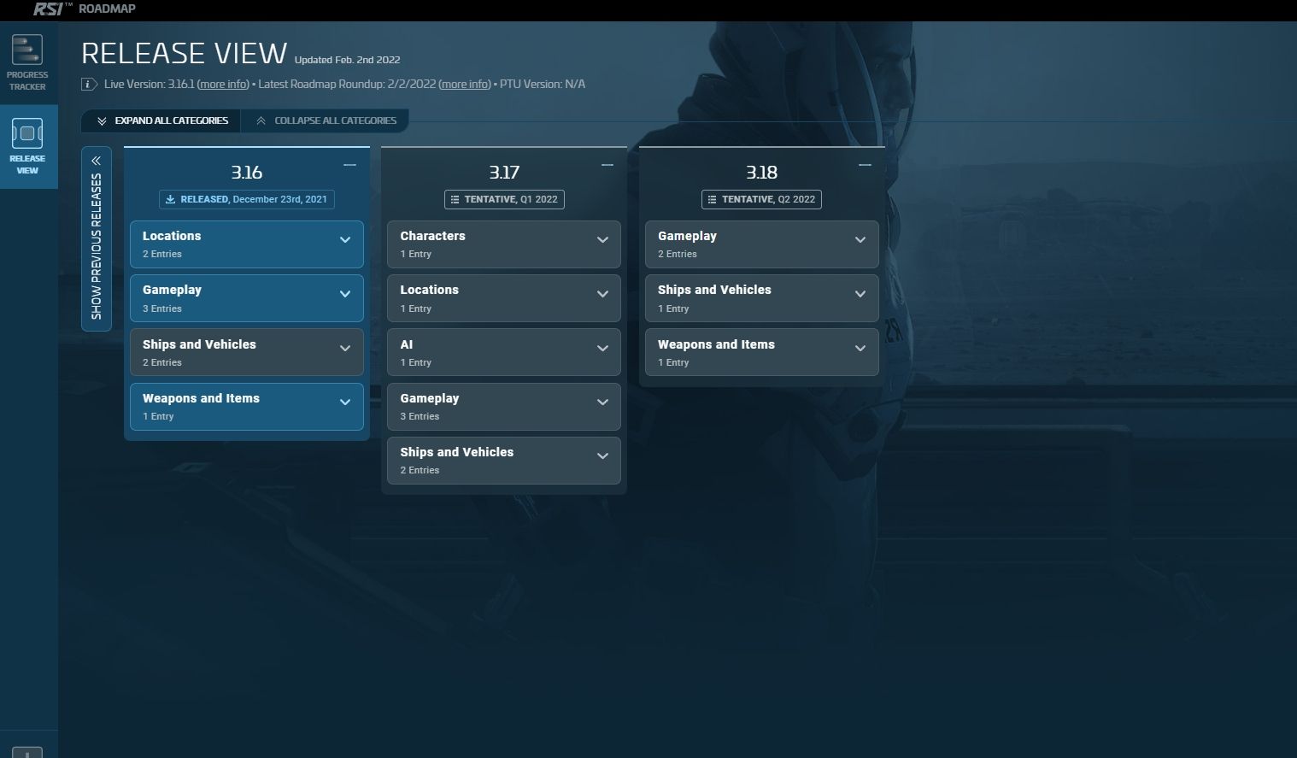Click the Tentative Q1 2022 badge
Viewport: 1297px width, 758px height.
click(504, 199)
